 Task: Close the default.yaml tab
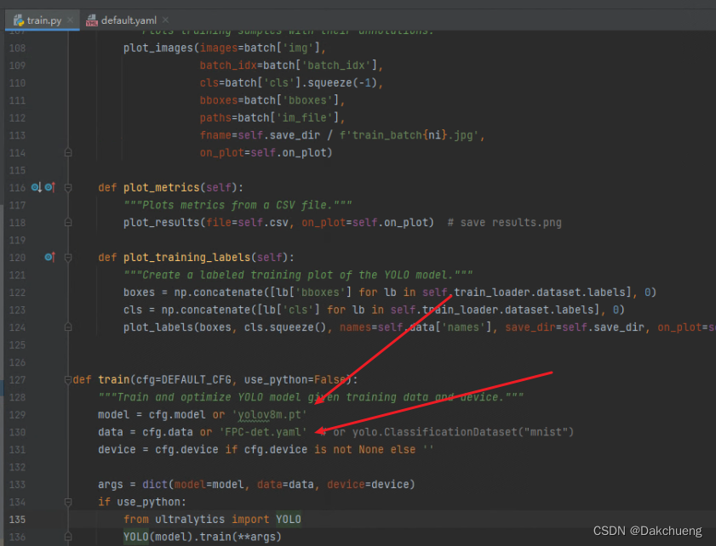click(165, 20)
